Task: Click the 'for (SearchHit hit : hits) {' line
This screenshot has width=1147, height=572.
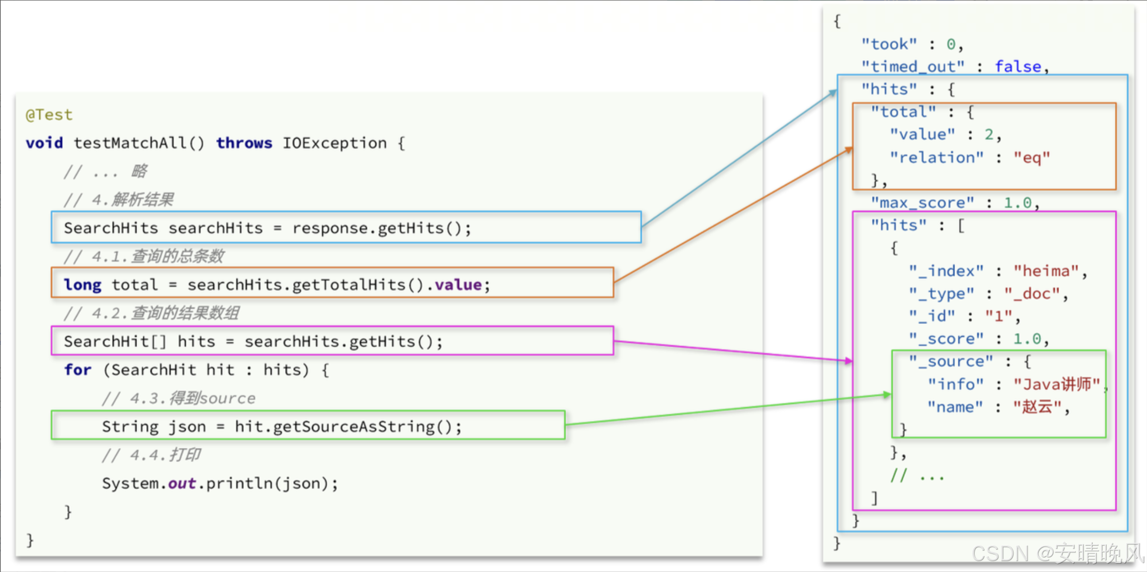Action: (196, 370)
